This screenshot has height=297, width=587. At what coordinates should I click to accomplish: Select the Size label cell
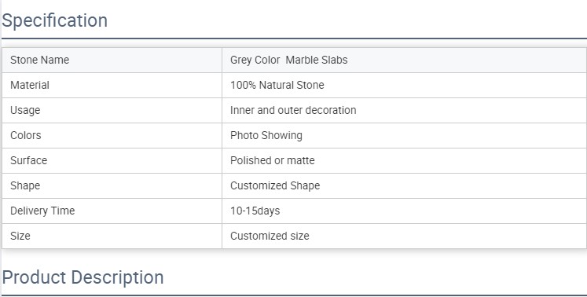tap(112, 236)
